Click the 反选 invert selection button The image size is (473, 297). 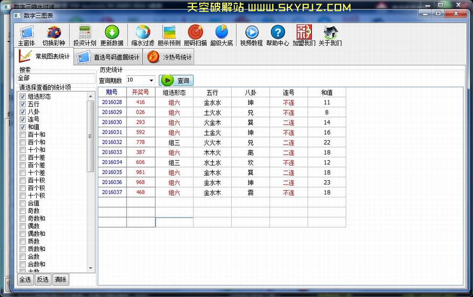pos(43,280)
